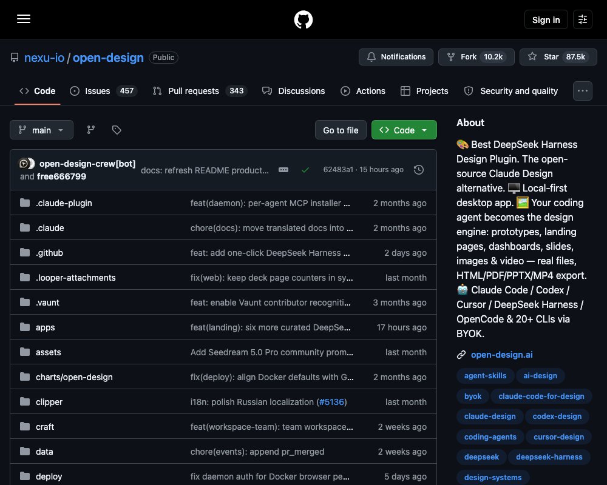Open the green Code dropdown

(404, 130)
